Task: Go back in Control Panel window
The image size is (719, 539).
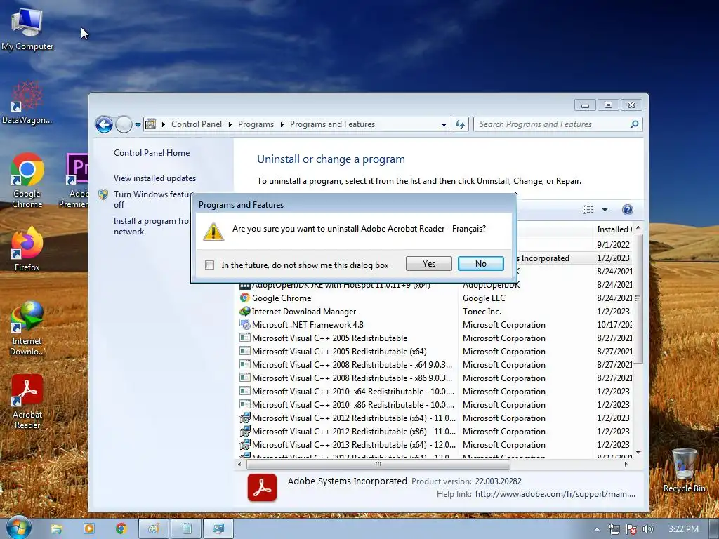Action: coord(104,124)
